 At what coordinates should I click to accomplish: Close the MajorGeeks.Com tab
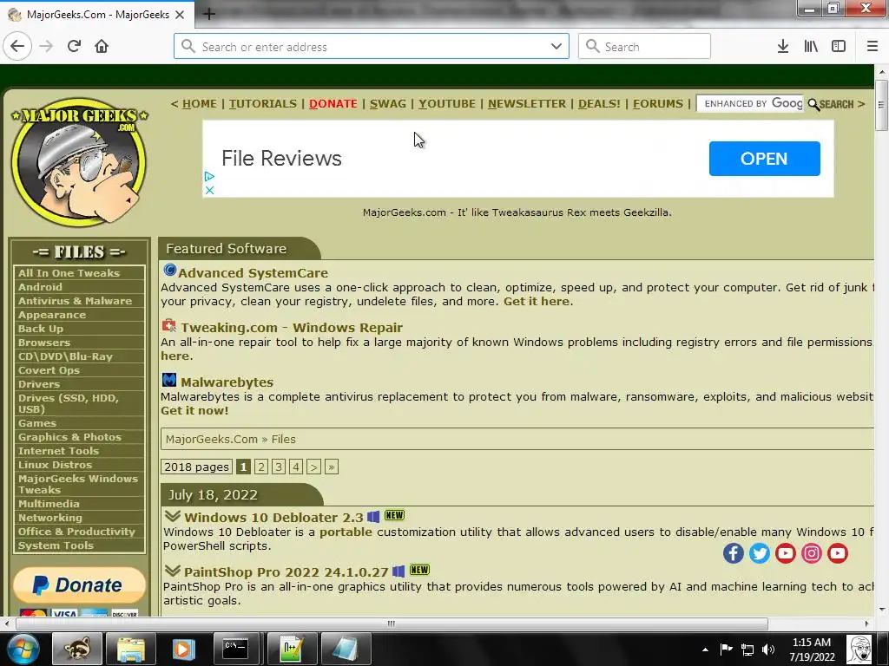(x=180, y=15)
